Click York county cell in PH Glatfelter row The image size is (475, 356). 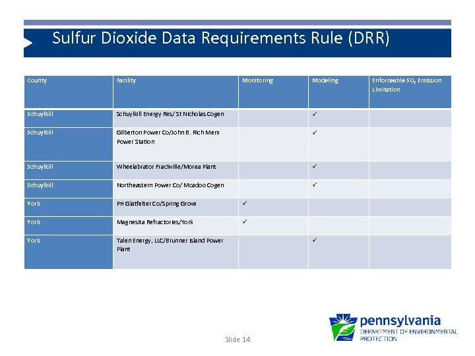(x=69, y=208)
